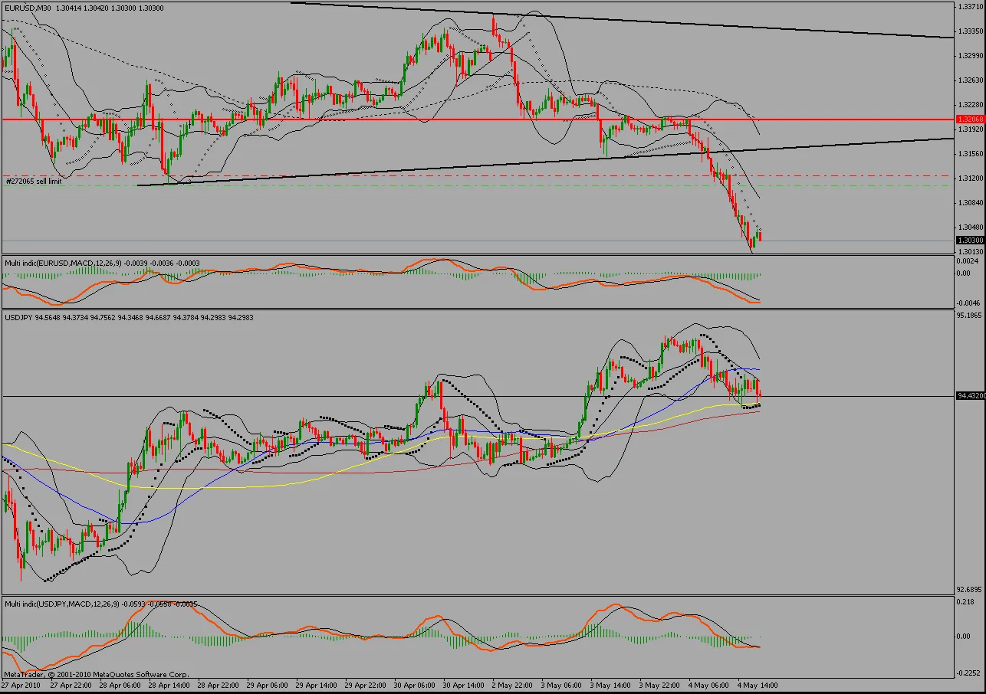Viewport: 986px width, 694px height.
Task: Click the EURUSD,M30 chart title text
Action: click(28, 7)
